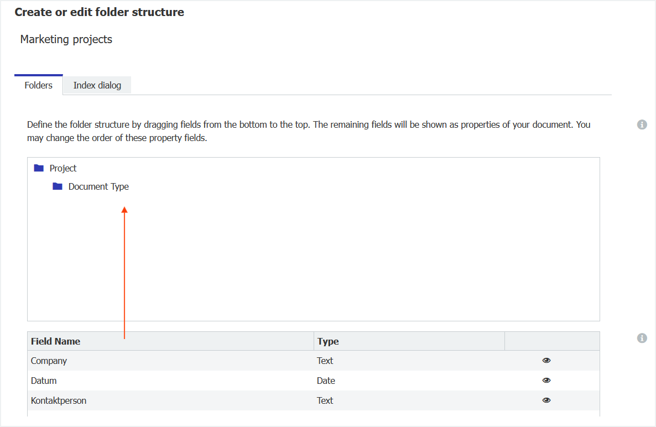Viewport: 656px width, 427px height.
Task: Click the info icon beside the field table
Action: pyautogui.click(x=642, y=338)
